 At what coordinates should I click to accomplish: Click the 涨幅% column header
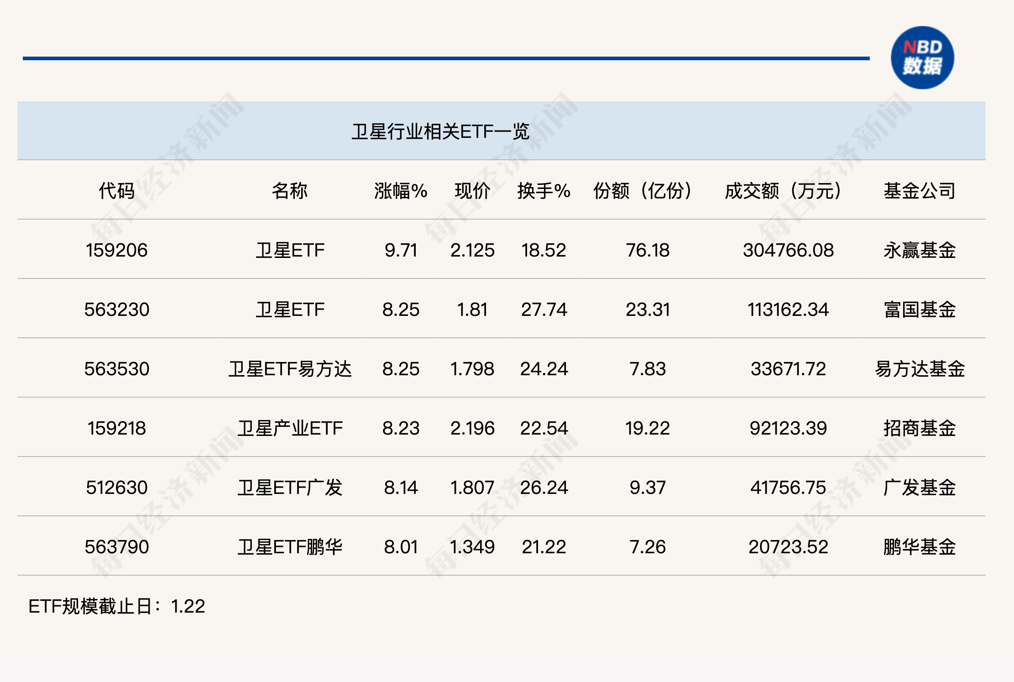pyautogui.click(x=401, y=191)
